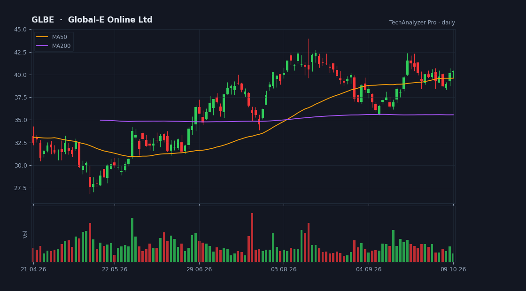
Task: Click the Vol axis label
Action: pyautogui.click(x=25, y=234)
